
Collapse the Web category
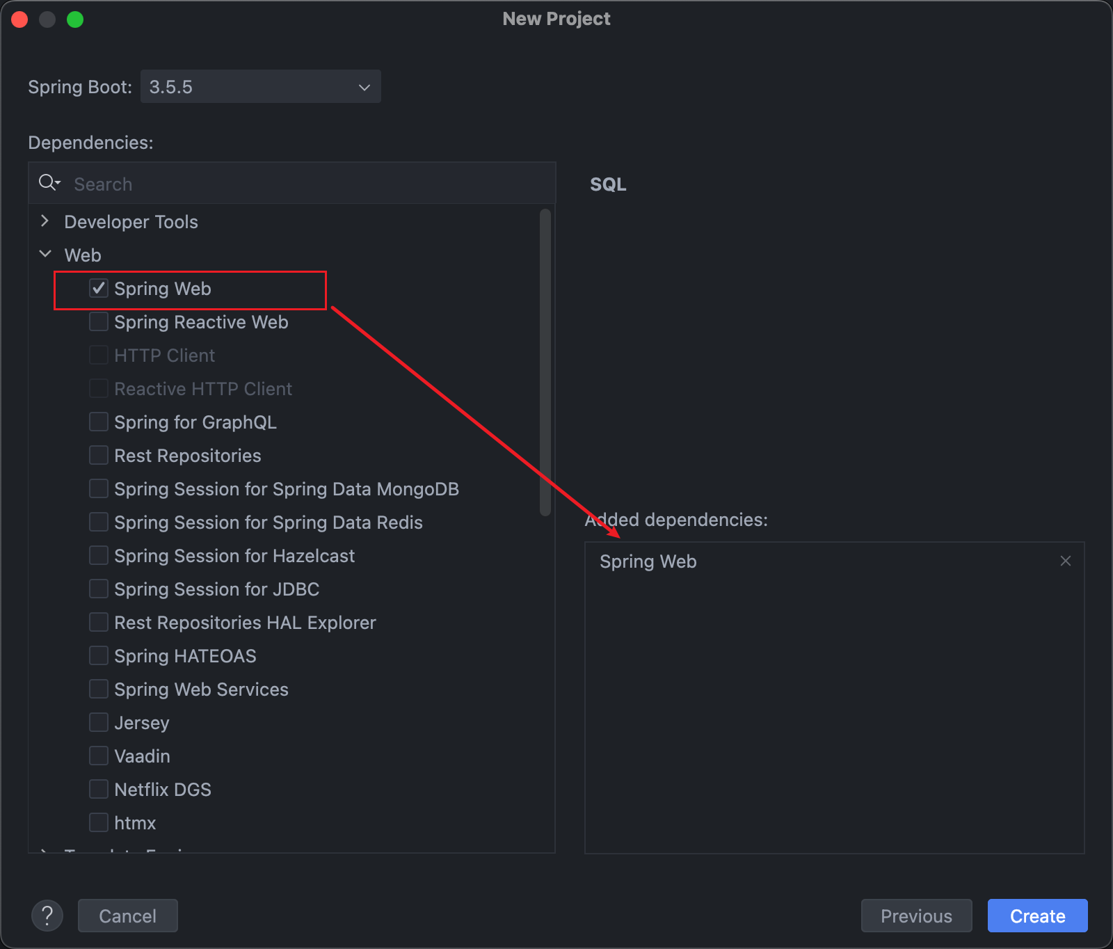point(45,255)
